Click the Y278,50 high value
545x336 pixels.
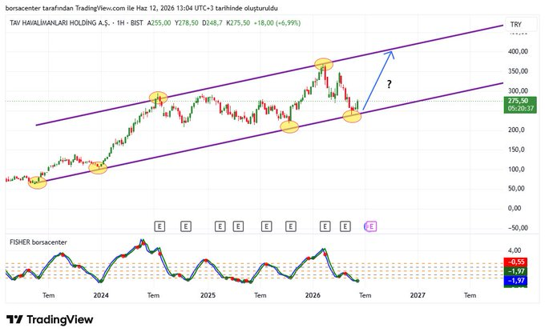pos(186,23)
